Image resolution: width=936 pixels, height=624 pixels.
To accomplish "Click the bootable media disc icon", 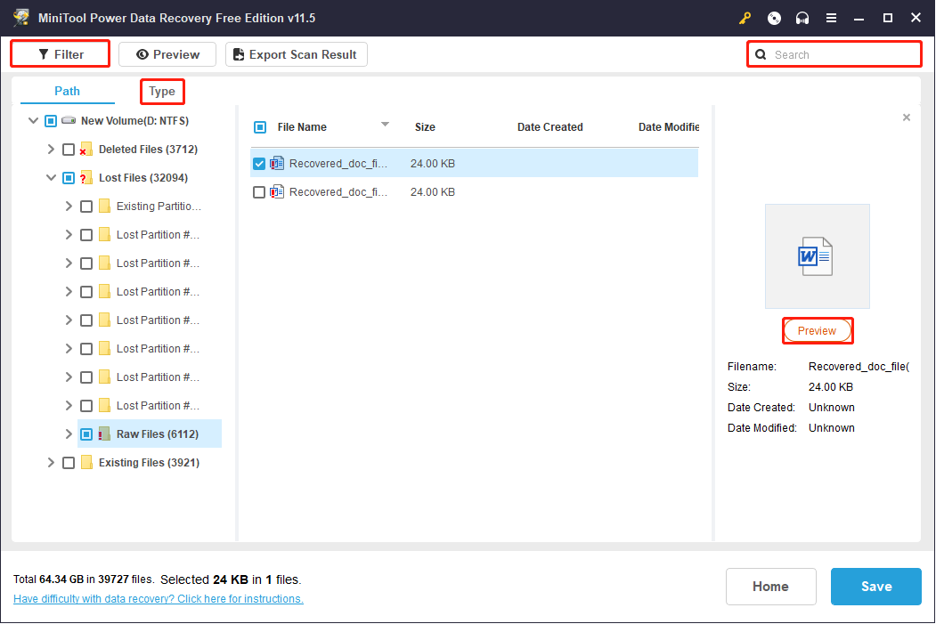I will [x=774, y=18].
